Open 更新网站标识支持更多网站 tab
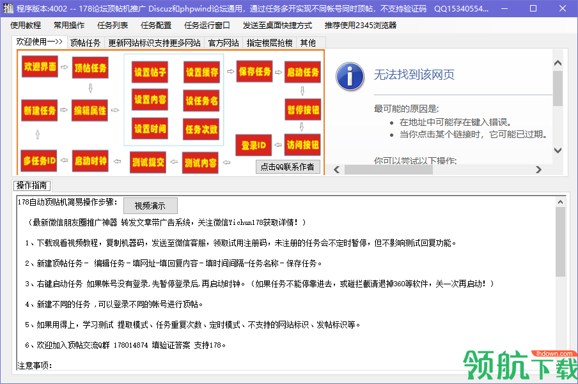 coord(155,43)
